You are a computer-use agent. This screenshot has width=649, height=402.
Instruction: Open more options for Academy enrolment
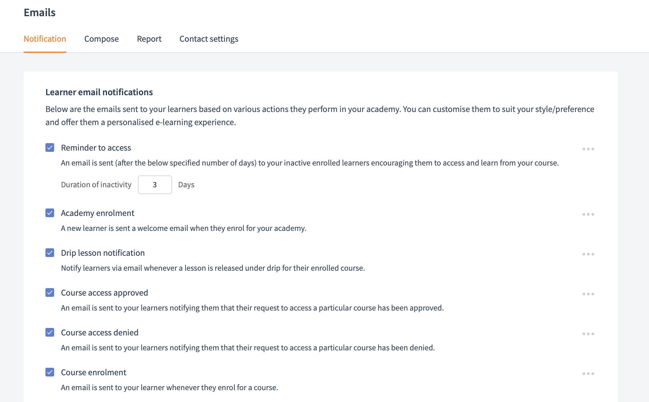(588, 214)
